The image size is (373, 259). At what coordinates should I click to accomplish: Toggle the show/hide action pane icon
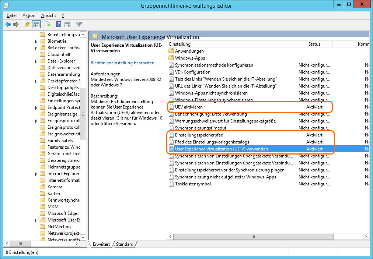[x=67, y=25]
